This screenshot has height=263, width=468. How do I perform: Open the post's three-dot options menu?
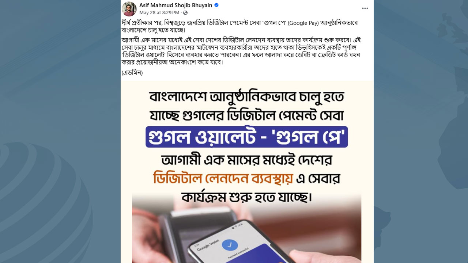click(365, 8)
